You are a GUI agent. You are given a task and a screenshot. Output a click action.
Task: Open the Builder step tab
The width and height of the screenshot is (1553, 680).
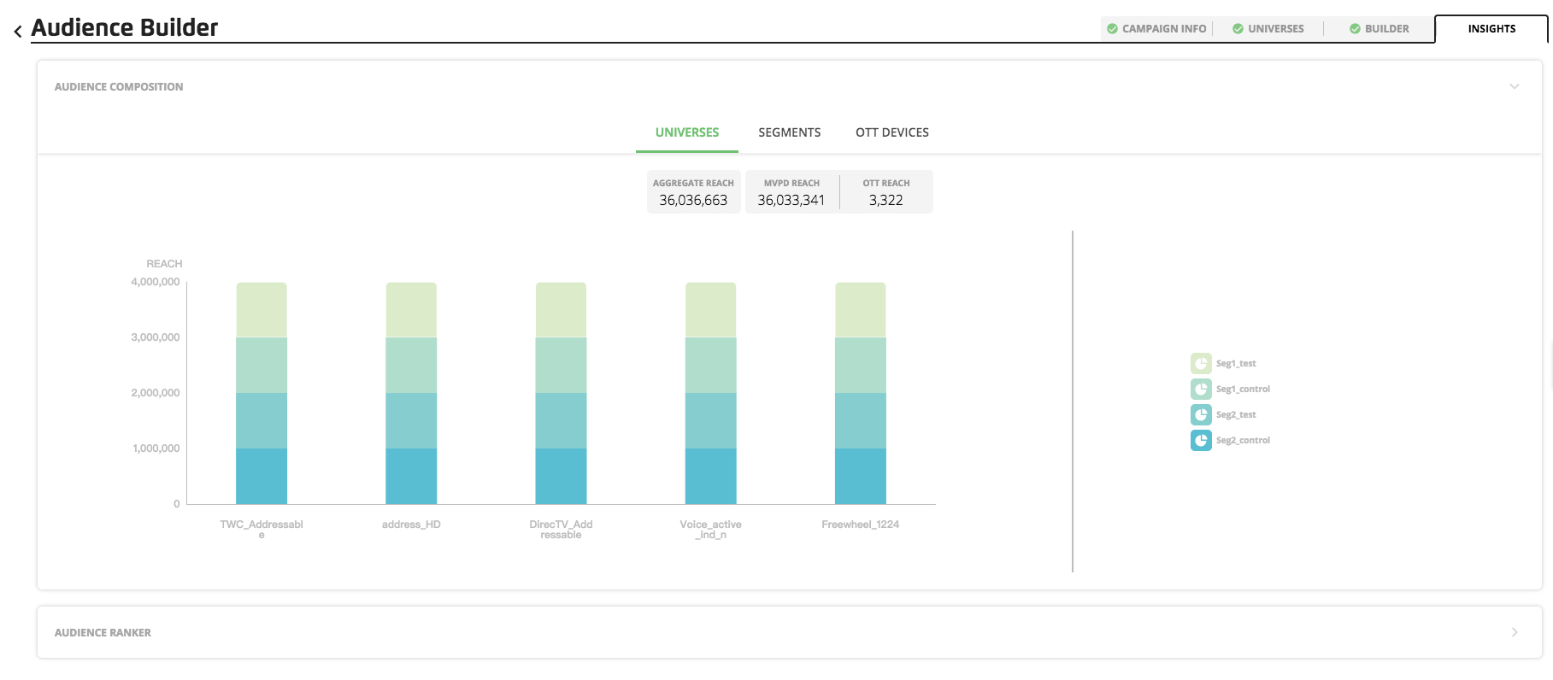pyautogui.click(x=1379, y=28)
